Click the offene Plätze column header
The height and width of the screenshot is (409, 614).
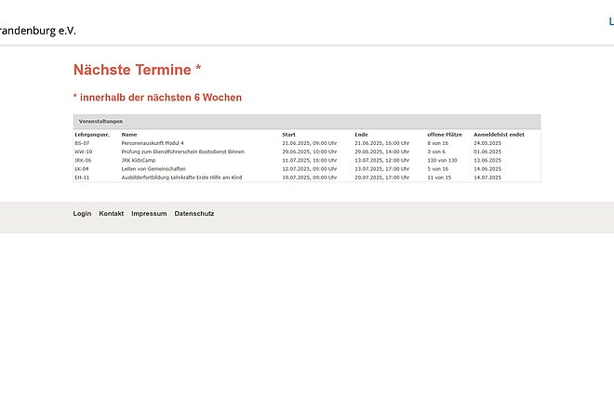444,135
